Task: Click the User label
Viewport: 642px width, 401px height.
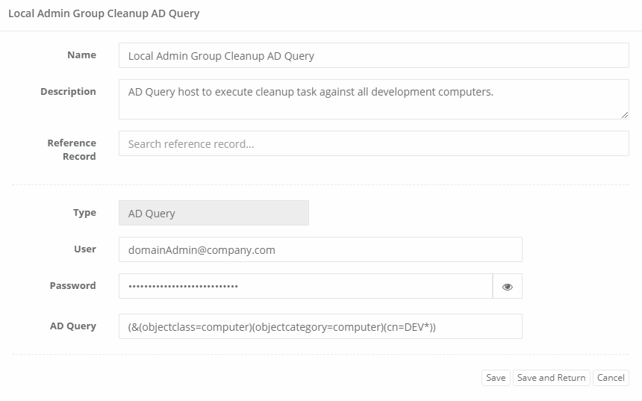Action: (x=84, y=249)
